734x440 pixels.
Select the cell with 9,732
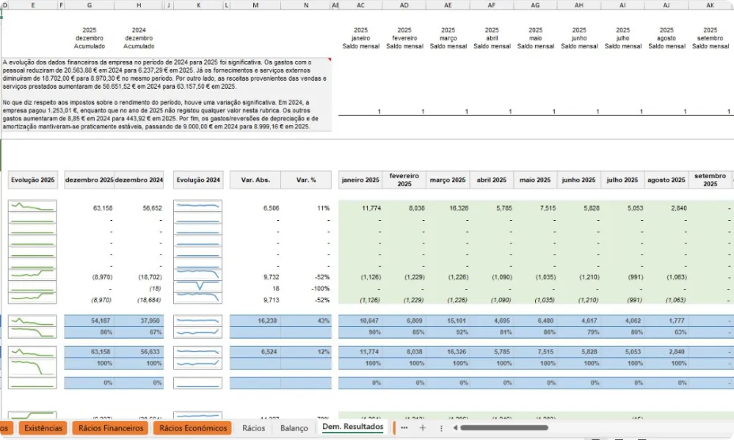pos(255,276)
